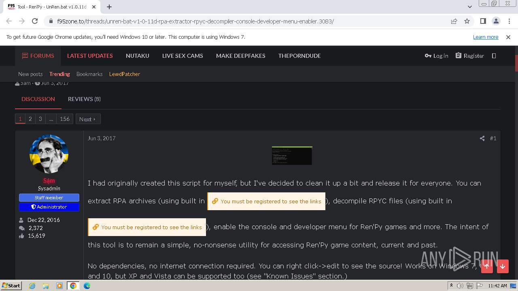Open the NUTAKU nav link

point(138,56)
